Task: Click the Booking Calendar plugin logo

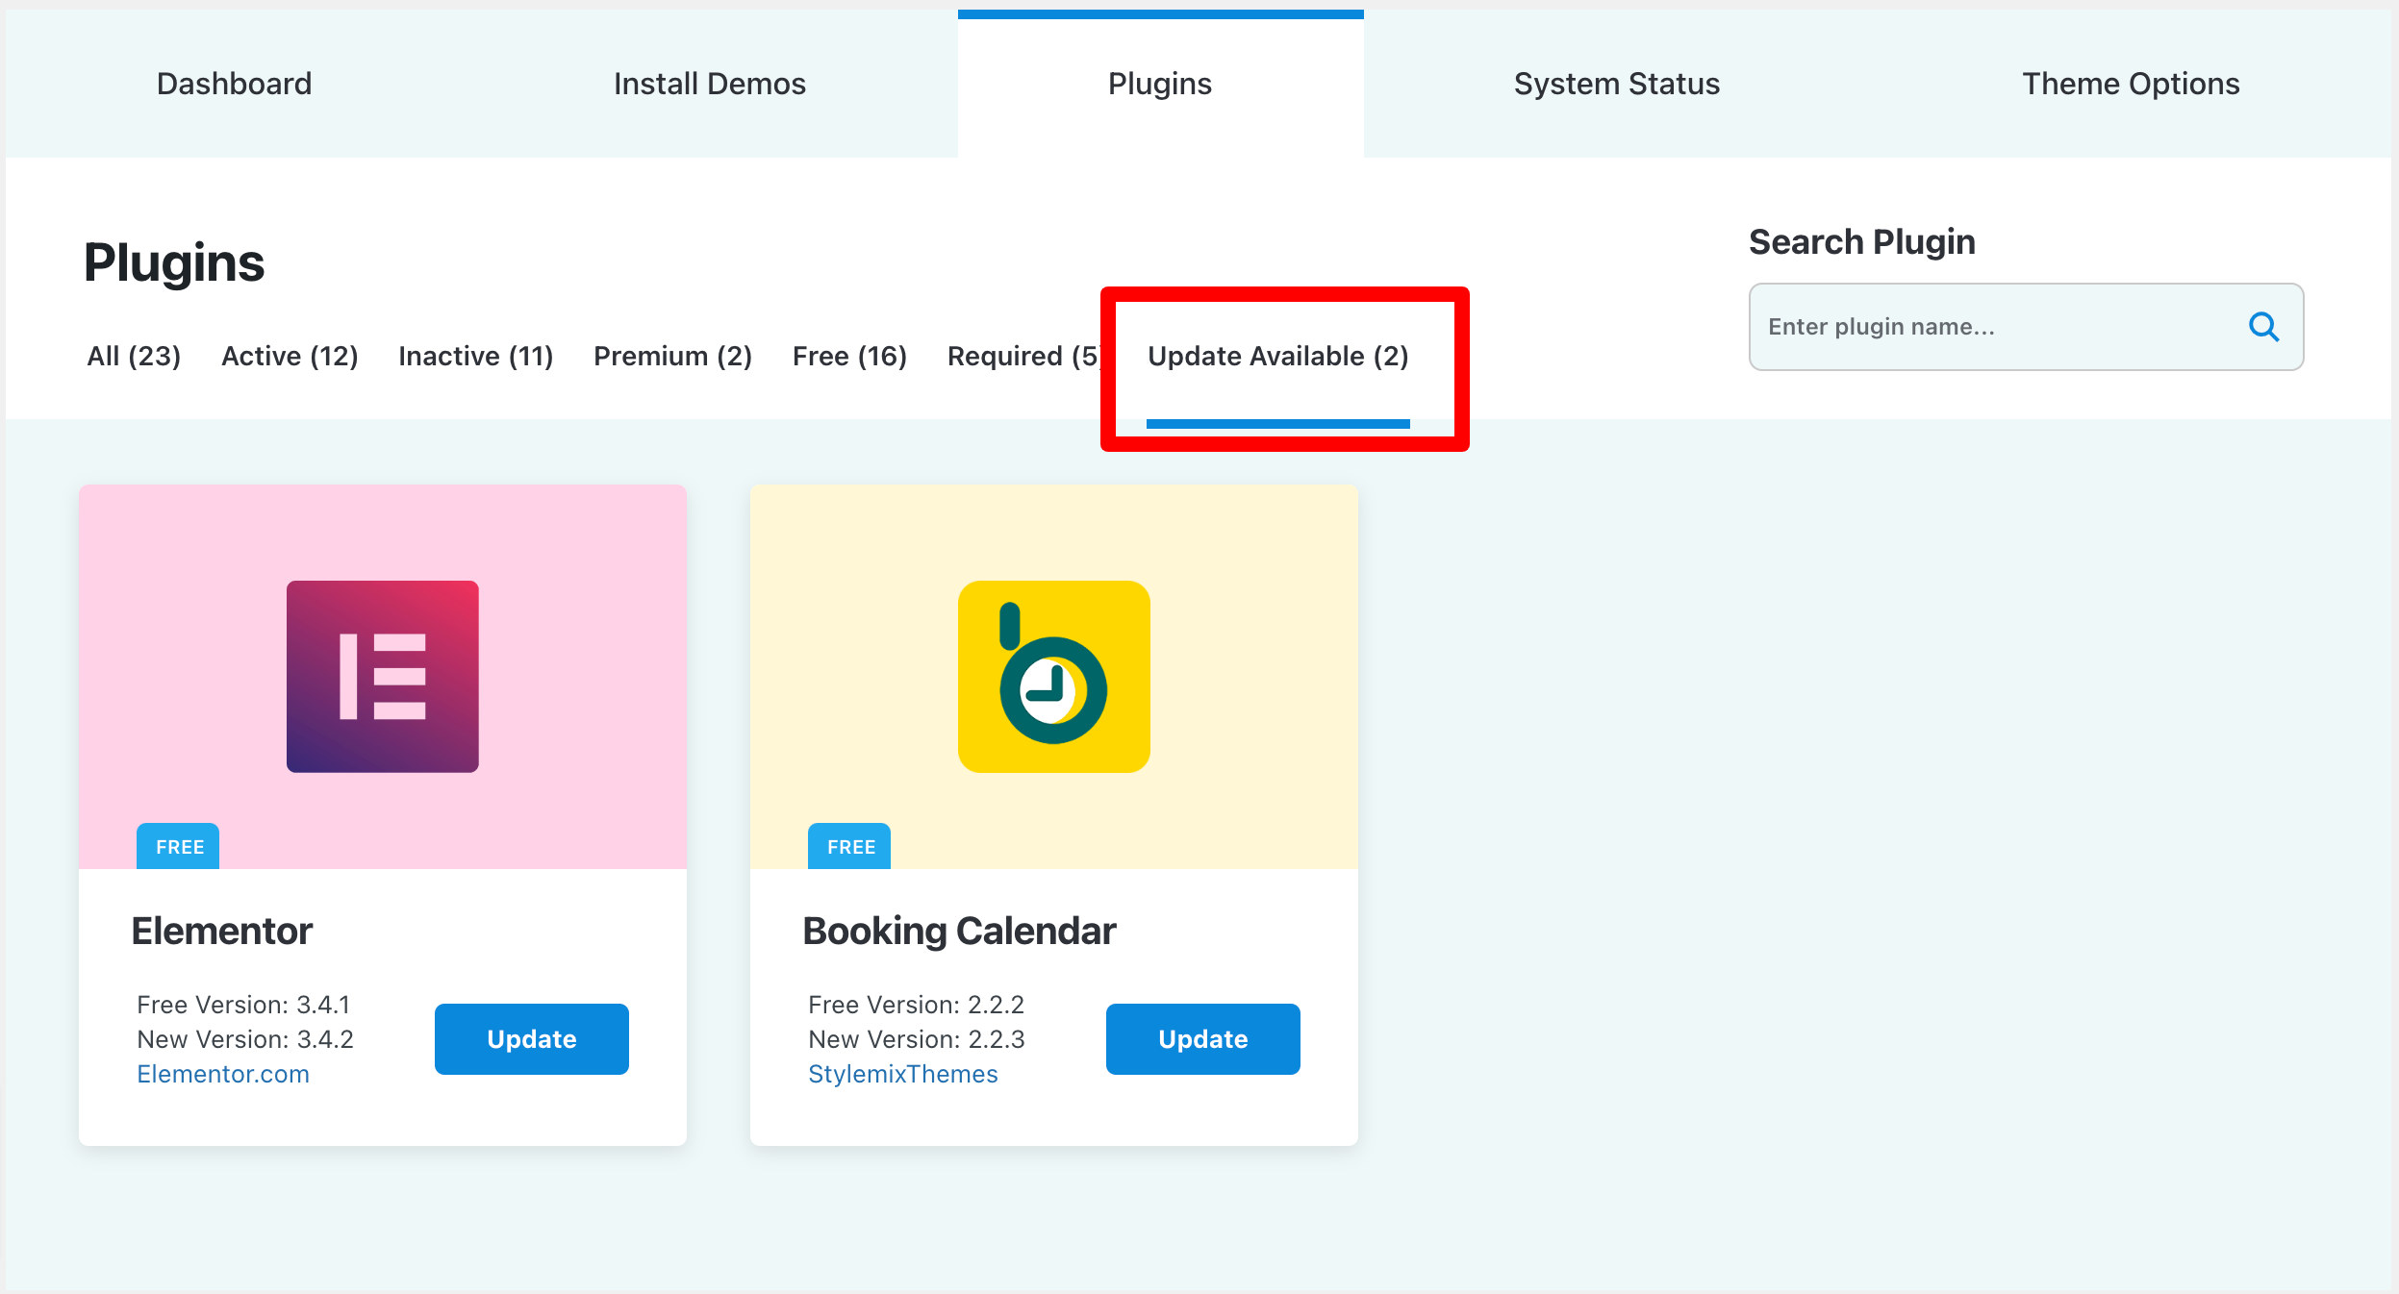Action: [1053, 676]
